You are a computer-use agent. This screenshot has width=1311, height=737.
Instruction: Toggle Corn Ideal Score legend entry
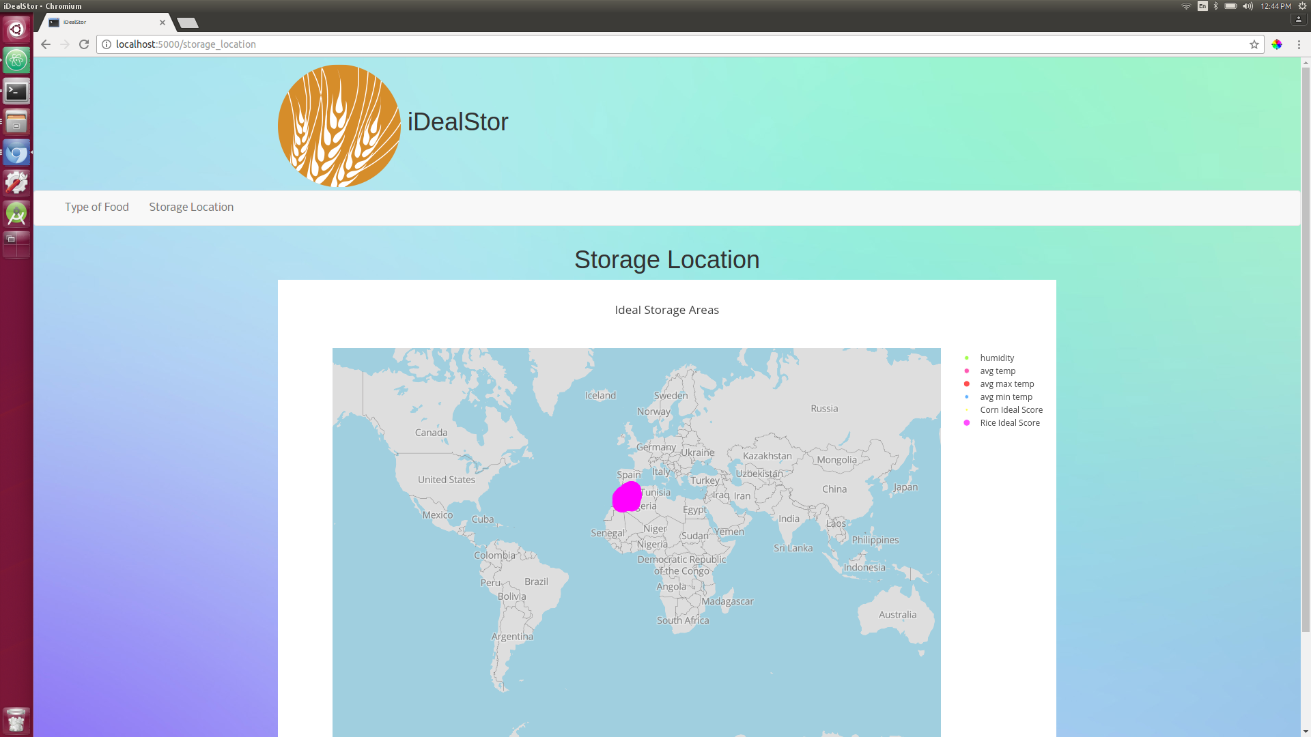(1011, 410)
